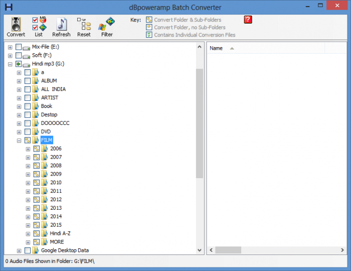This screenshot has width=351, height=271.
Task: Click the file list horizontal scrollbar thumb
Action: pyautogui.click(x=228, y=250)
